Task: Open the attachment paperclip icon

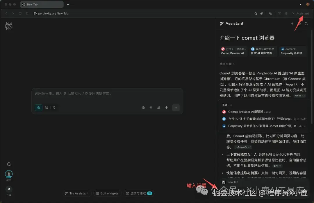Action: coord(158,108)
